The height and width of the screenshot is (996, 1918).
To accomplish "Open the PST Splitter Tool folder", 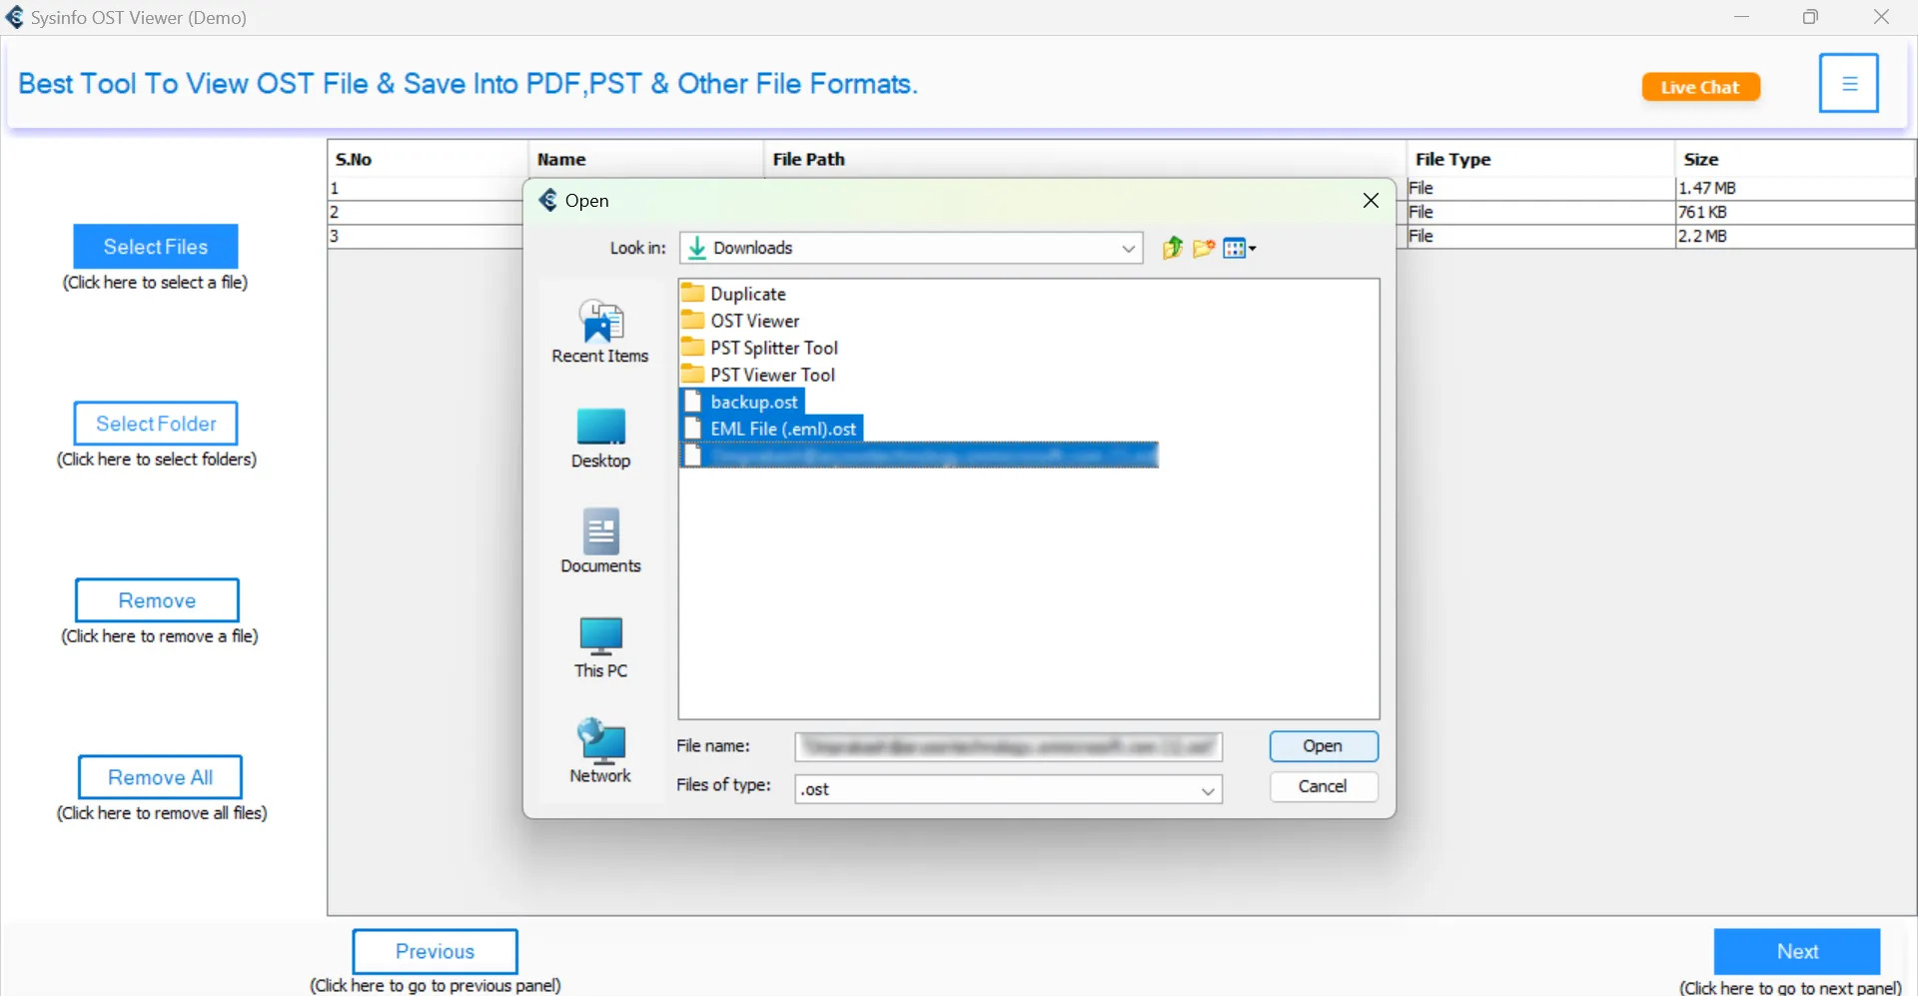I will [x=760, y=348].
